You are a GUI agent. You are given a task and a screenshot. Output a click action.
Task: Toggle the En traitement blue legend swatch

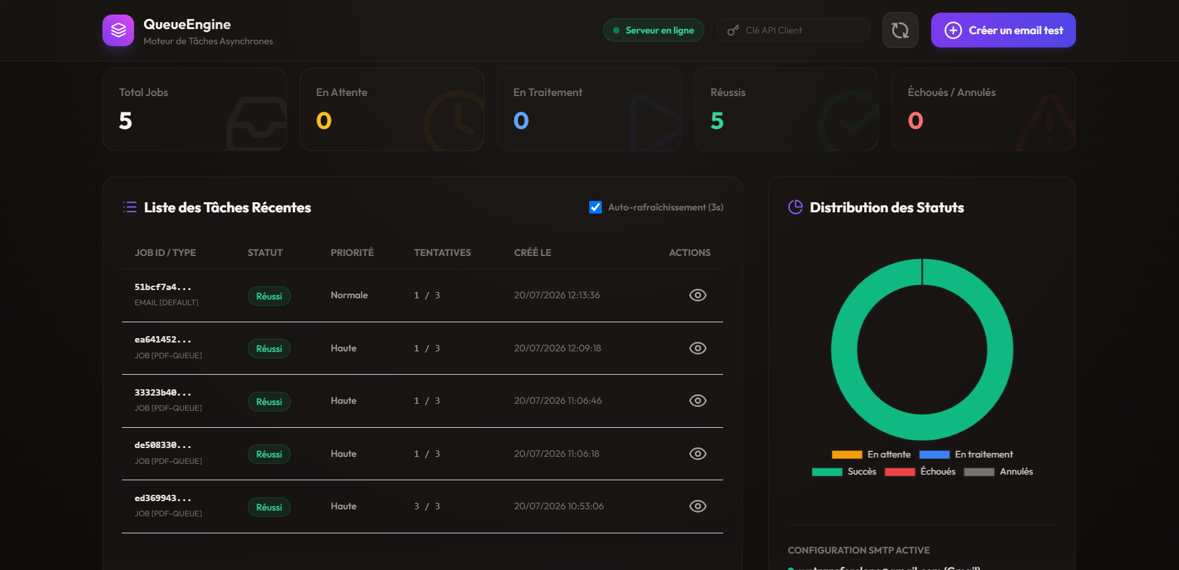[934, 454]
